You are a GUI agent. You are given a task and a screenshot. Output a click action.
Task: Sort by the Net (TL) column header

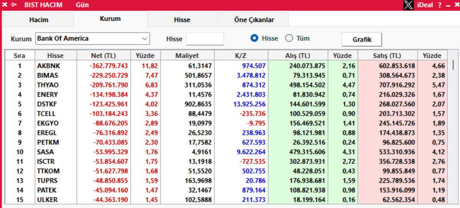(x=103, y=56)
